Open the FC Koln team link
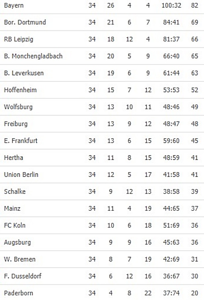 click(x=15, y=225)
